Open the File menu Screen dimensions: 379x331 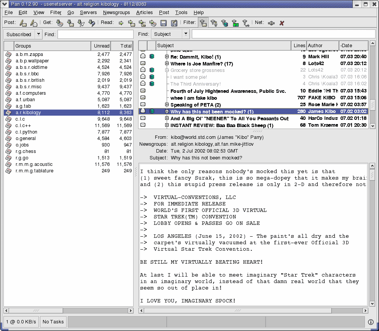8,13
